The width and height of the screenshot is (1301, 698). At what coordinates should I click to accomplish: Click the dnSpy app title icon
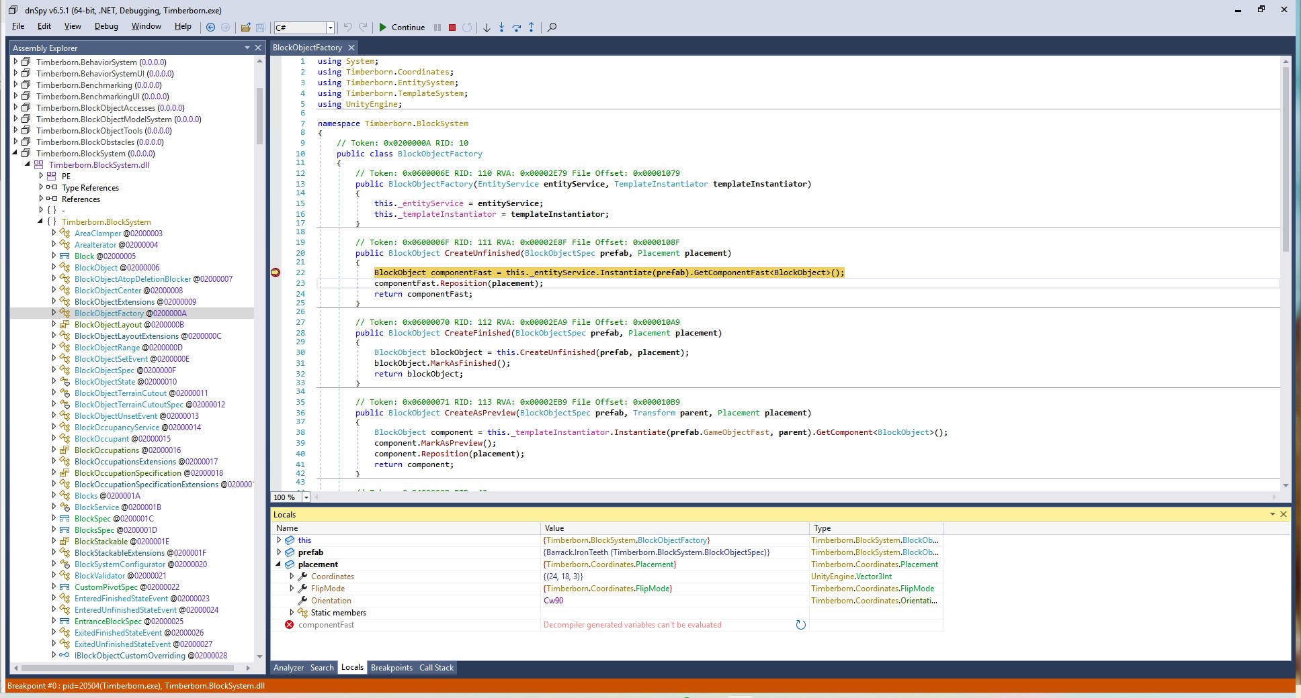[13, 10]
